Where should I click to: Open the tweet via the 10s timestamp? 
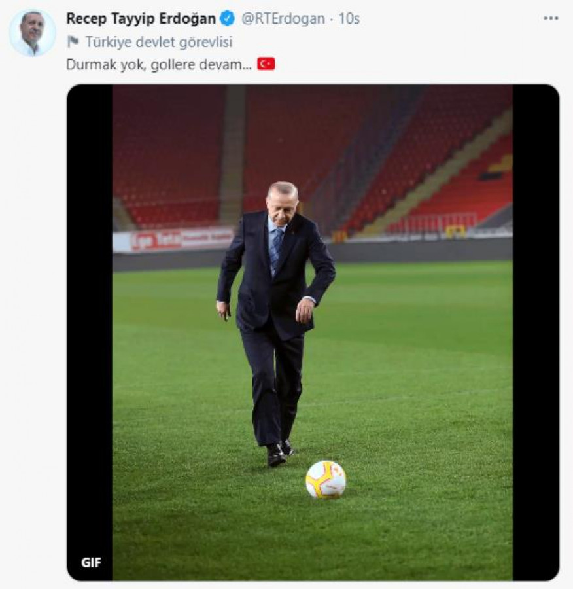[x=349, y=18]
